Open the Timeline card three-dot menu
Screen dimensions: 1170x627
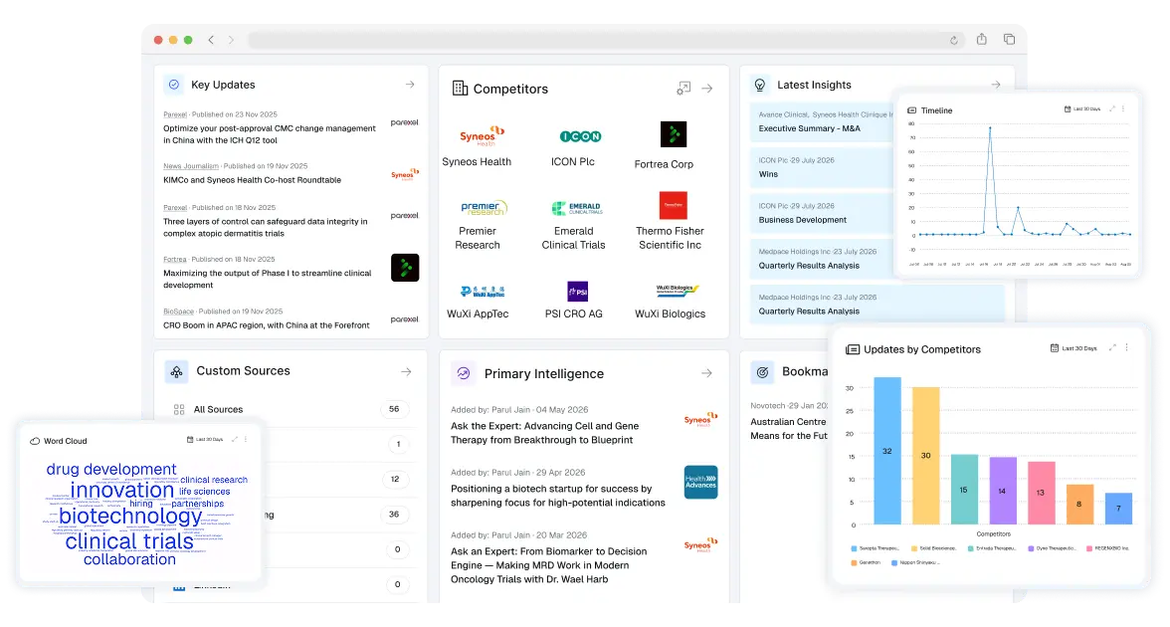click(x=1123, y=109)
